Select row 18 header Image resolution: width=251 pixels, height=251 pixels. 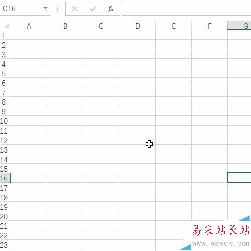pos(5,197)
